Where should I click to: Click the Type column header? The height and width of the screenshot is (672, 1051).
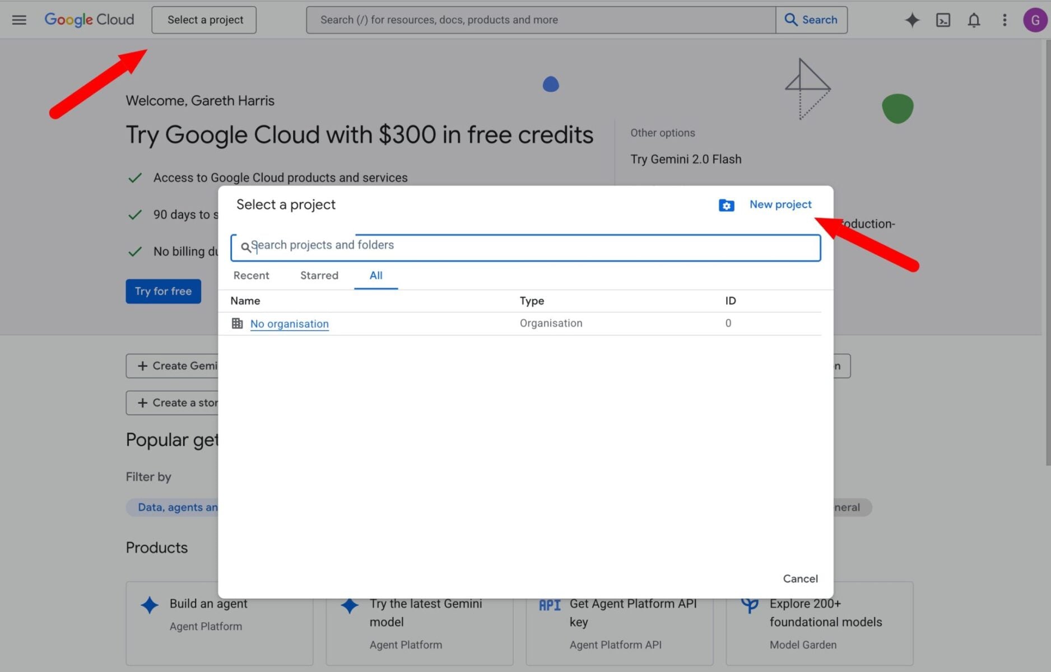pos(532,301)
